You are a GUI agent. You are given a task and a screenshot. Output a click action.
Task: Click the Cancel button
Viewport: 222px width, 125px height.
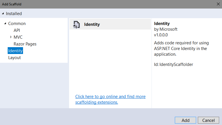tap(208, 120)
